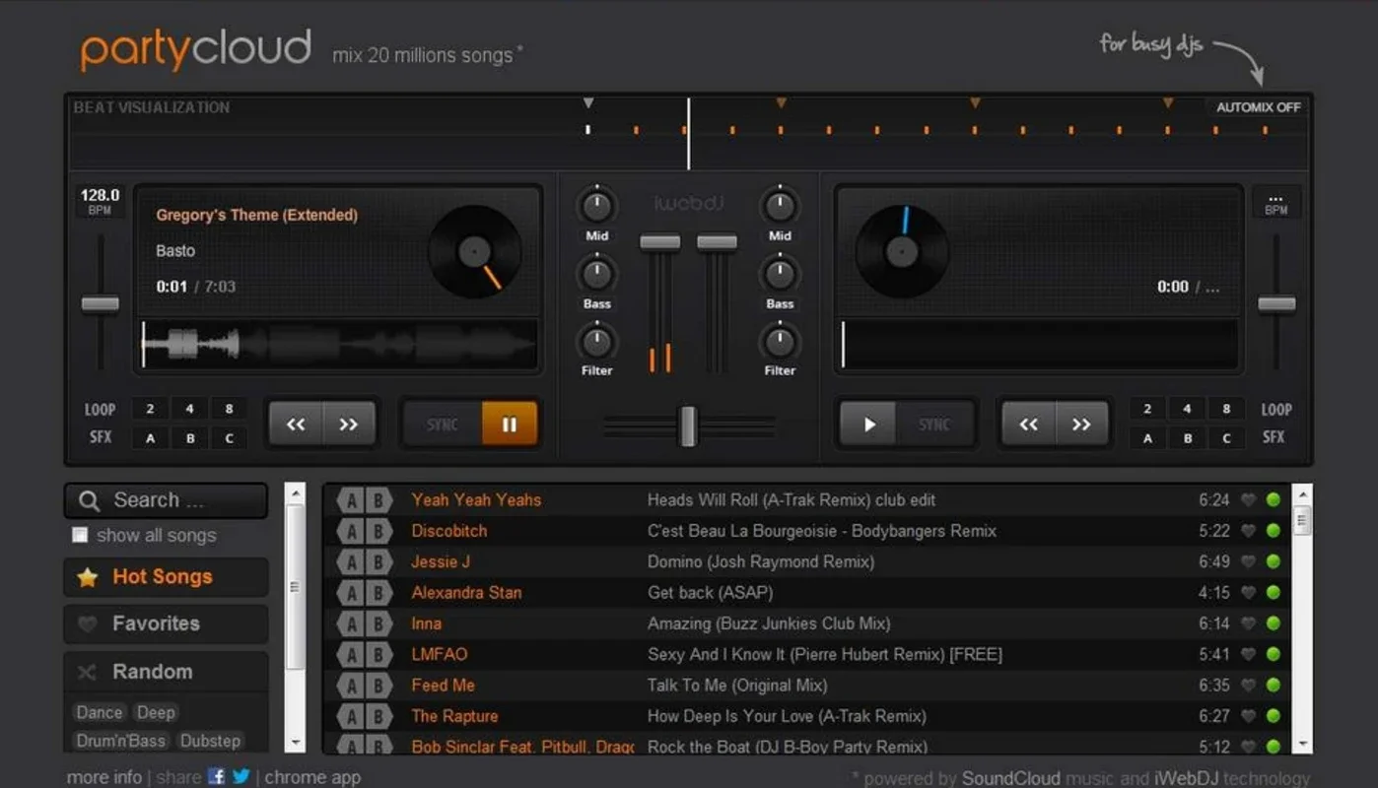The width and height of the screenshot is (1378, 788).
Task: Enable SYNC on the left deck
Action: pyautogui.click(x=443, y=425)
